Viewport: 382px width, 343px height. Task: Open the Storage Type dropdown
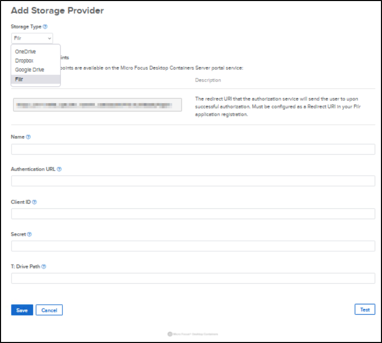[31, 38]
